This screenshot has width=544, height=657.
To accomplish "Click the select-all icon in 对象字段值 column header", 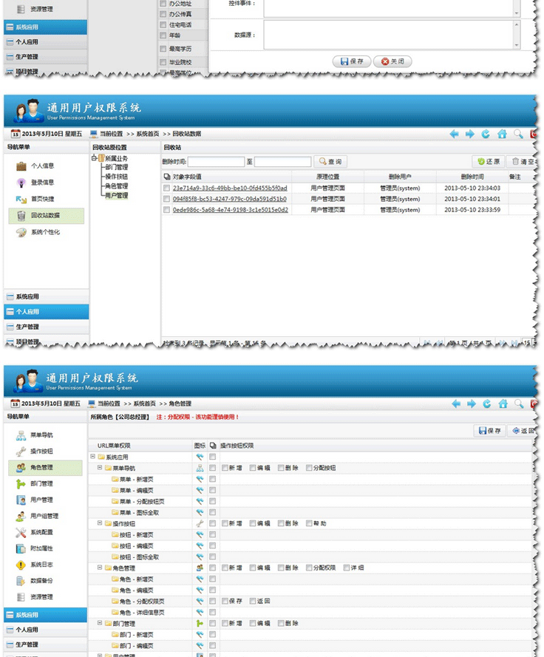I will 167,177.
